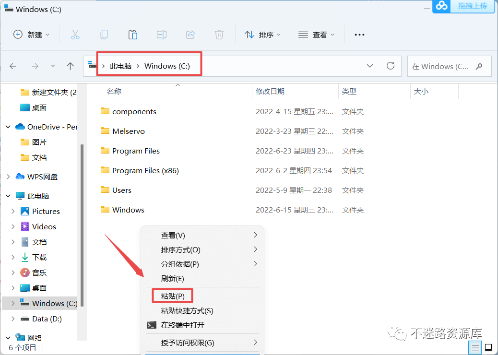Expand the WPS网盘 tree node

[8, 177]
